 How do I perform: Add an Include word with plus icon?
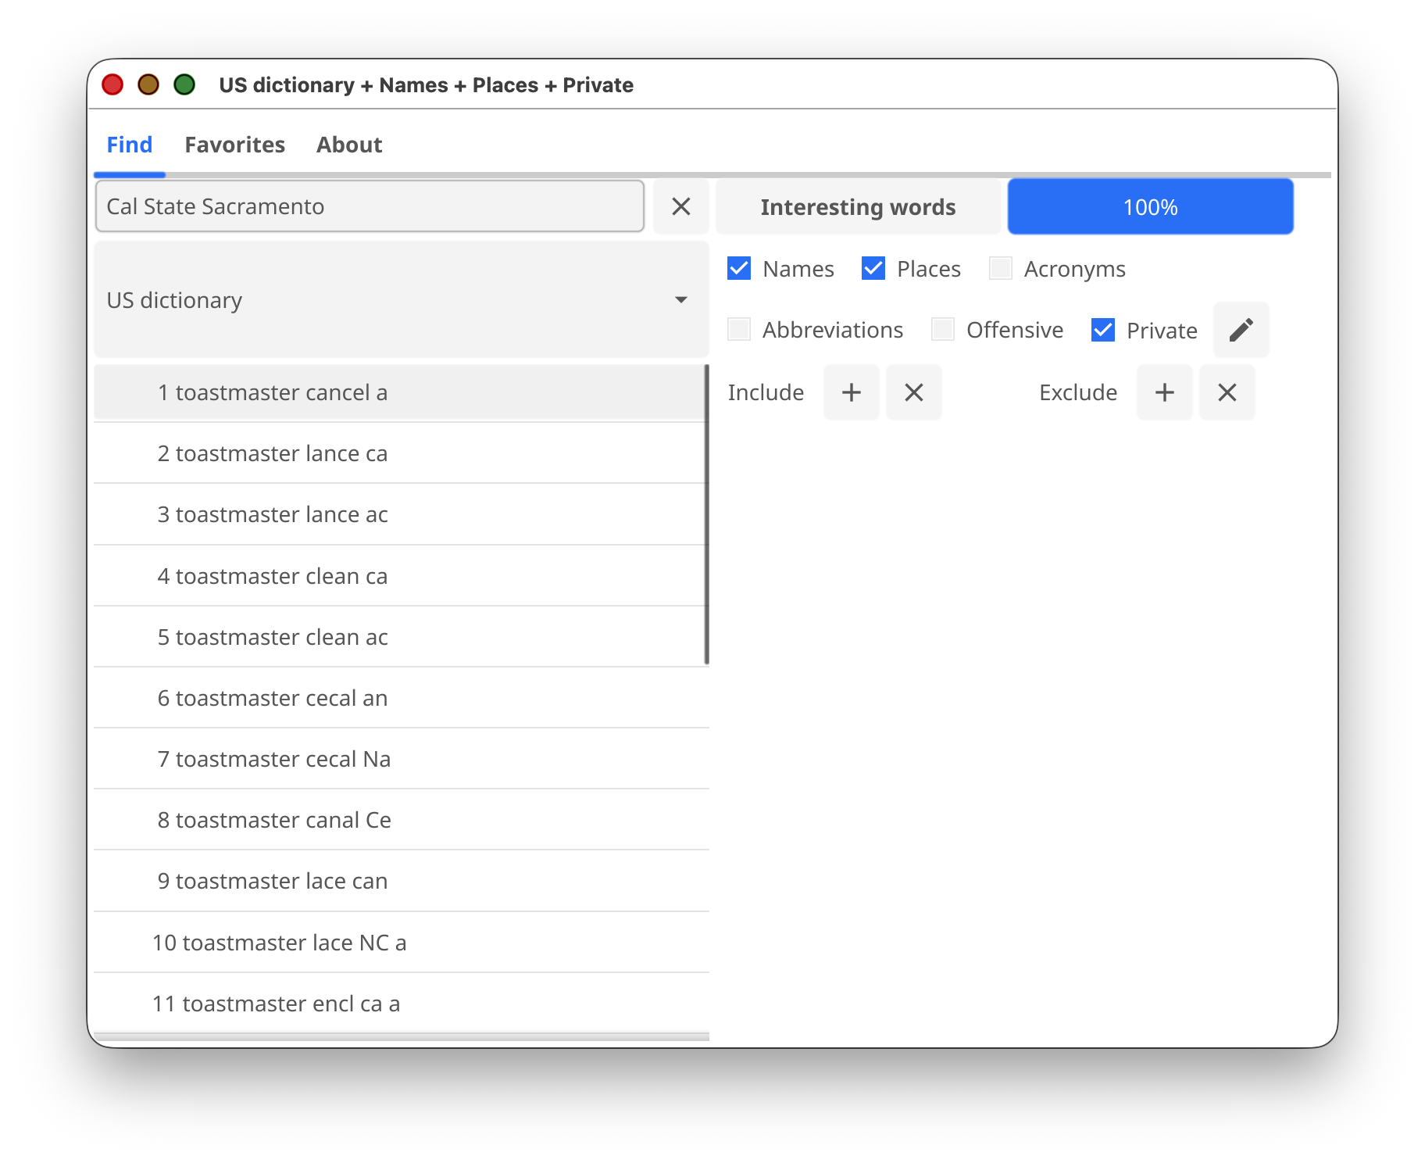851,392
